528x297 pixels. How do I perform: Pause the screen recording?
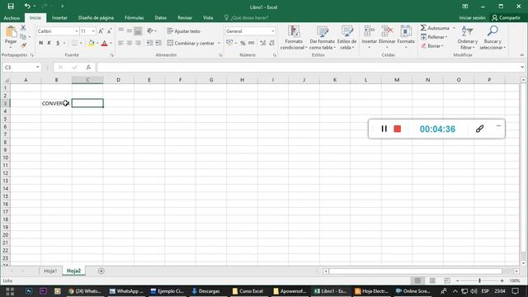pos(384,129)
